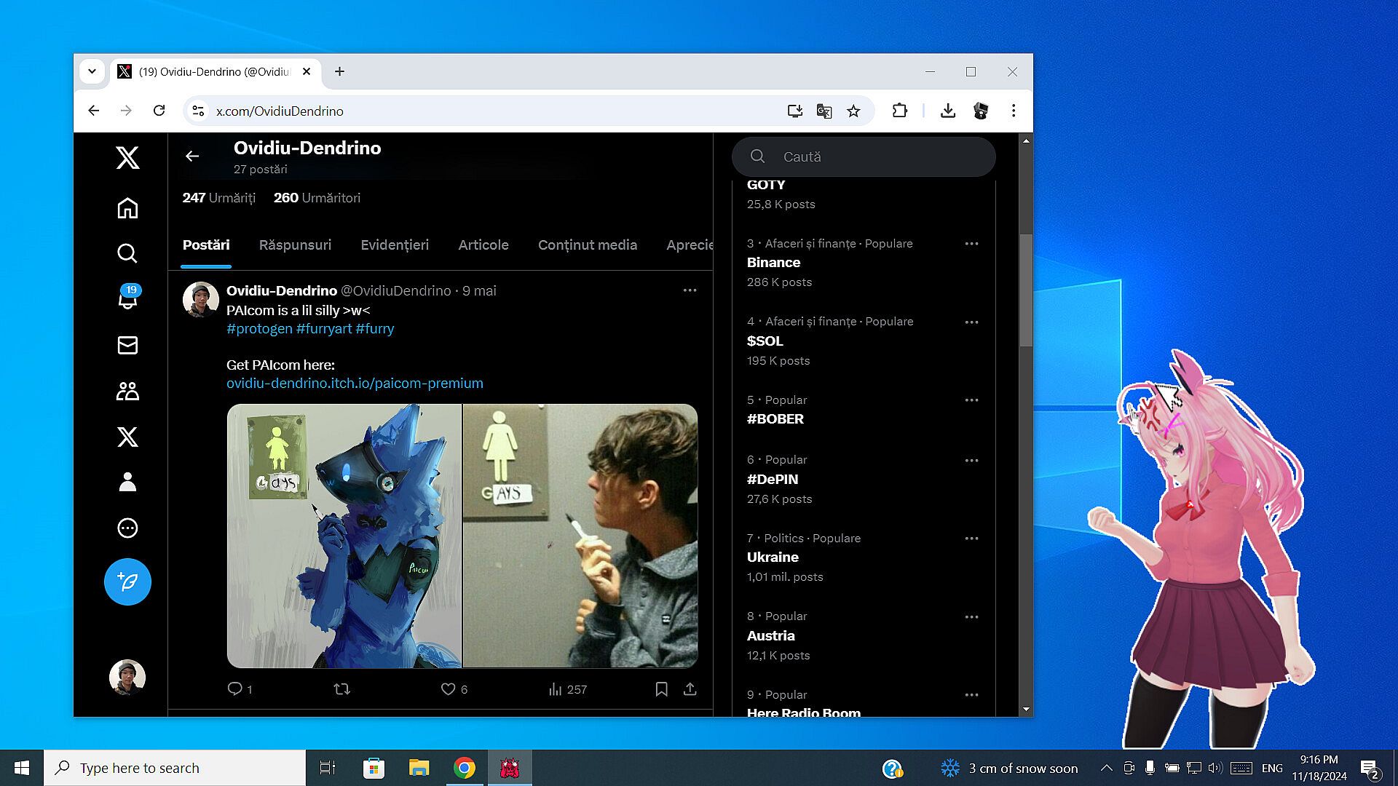The width and height of the screenshot is (1398, 786).
Task: Open the post's three-dot options menu
Action: click(690, 290)
